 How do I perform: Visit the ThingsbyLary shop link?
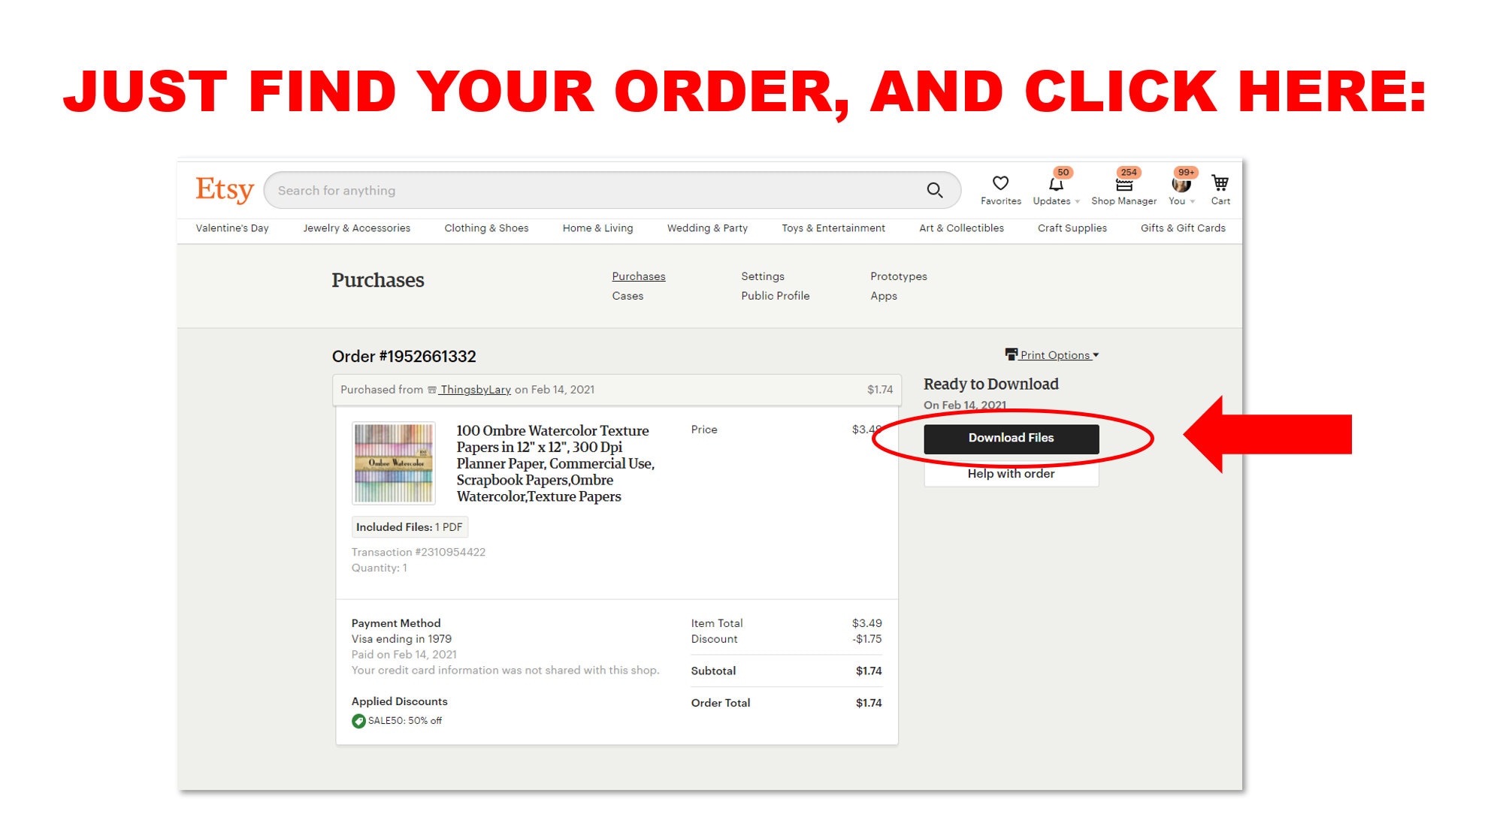(x=475, y=390)
